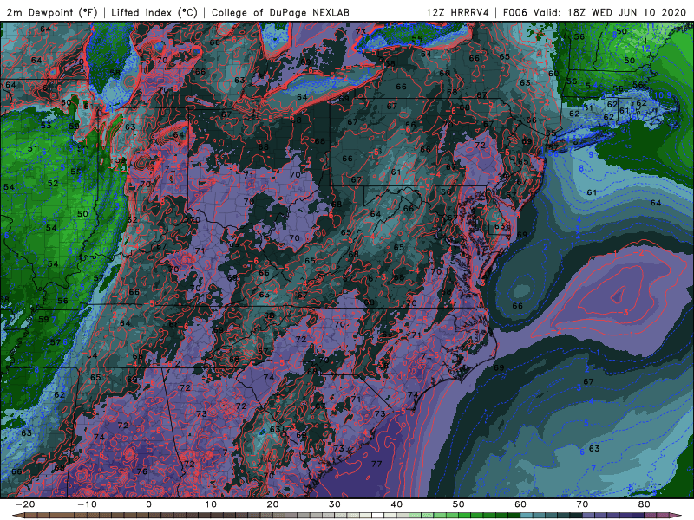The image size is (694, 520).
Task: Click the 51 dewpoint value on the map
Action: (x=32, y=148)
